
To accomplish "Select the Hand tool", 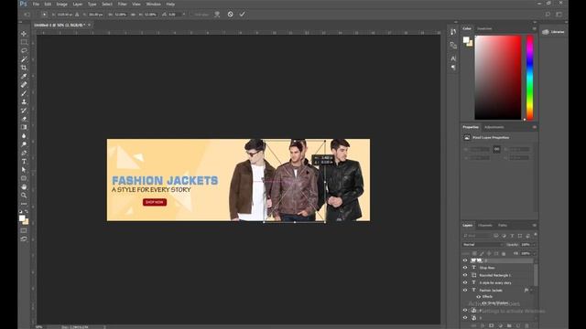I will click(24, 186).
